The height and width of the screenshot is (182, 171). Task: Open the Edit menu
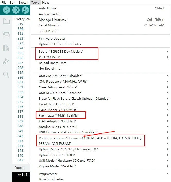(13, 2)
